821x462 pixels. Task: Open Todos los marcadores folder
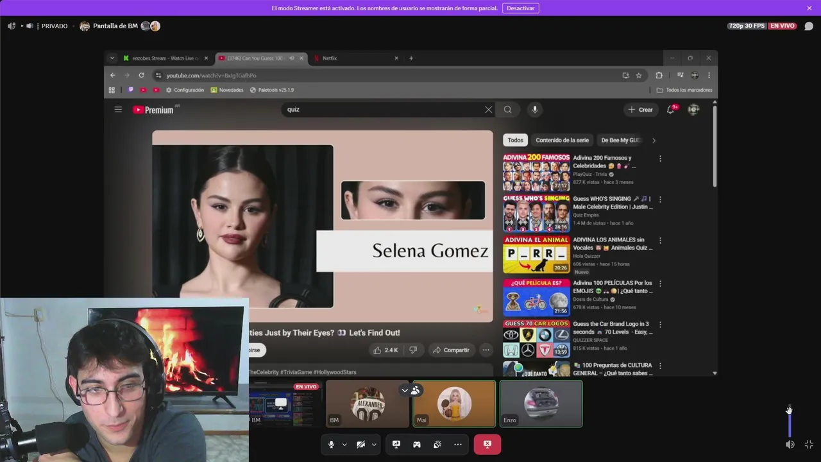click(x=685, y=90)
